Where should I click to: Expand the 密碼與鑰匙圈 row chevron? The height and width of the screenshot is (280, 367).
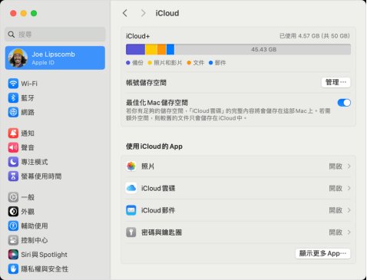coord(349,232)
